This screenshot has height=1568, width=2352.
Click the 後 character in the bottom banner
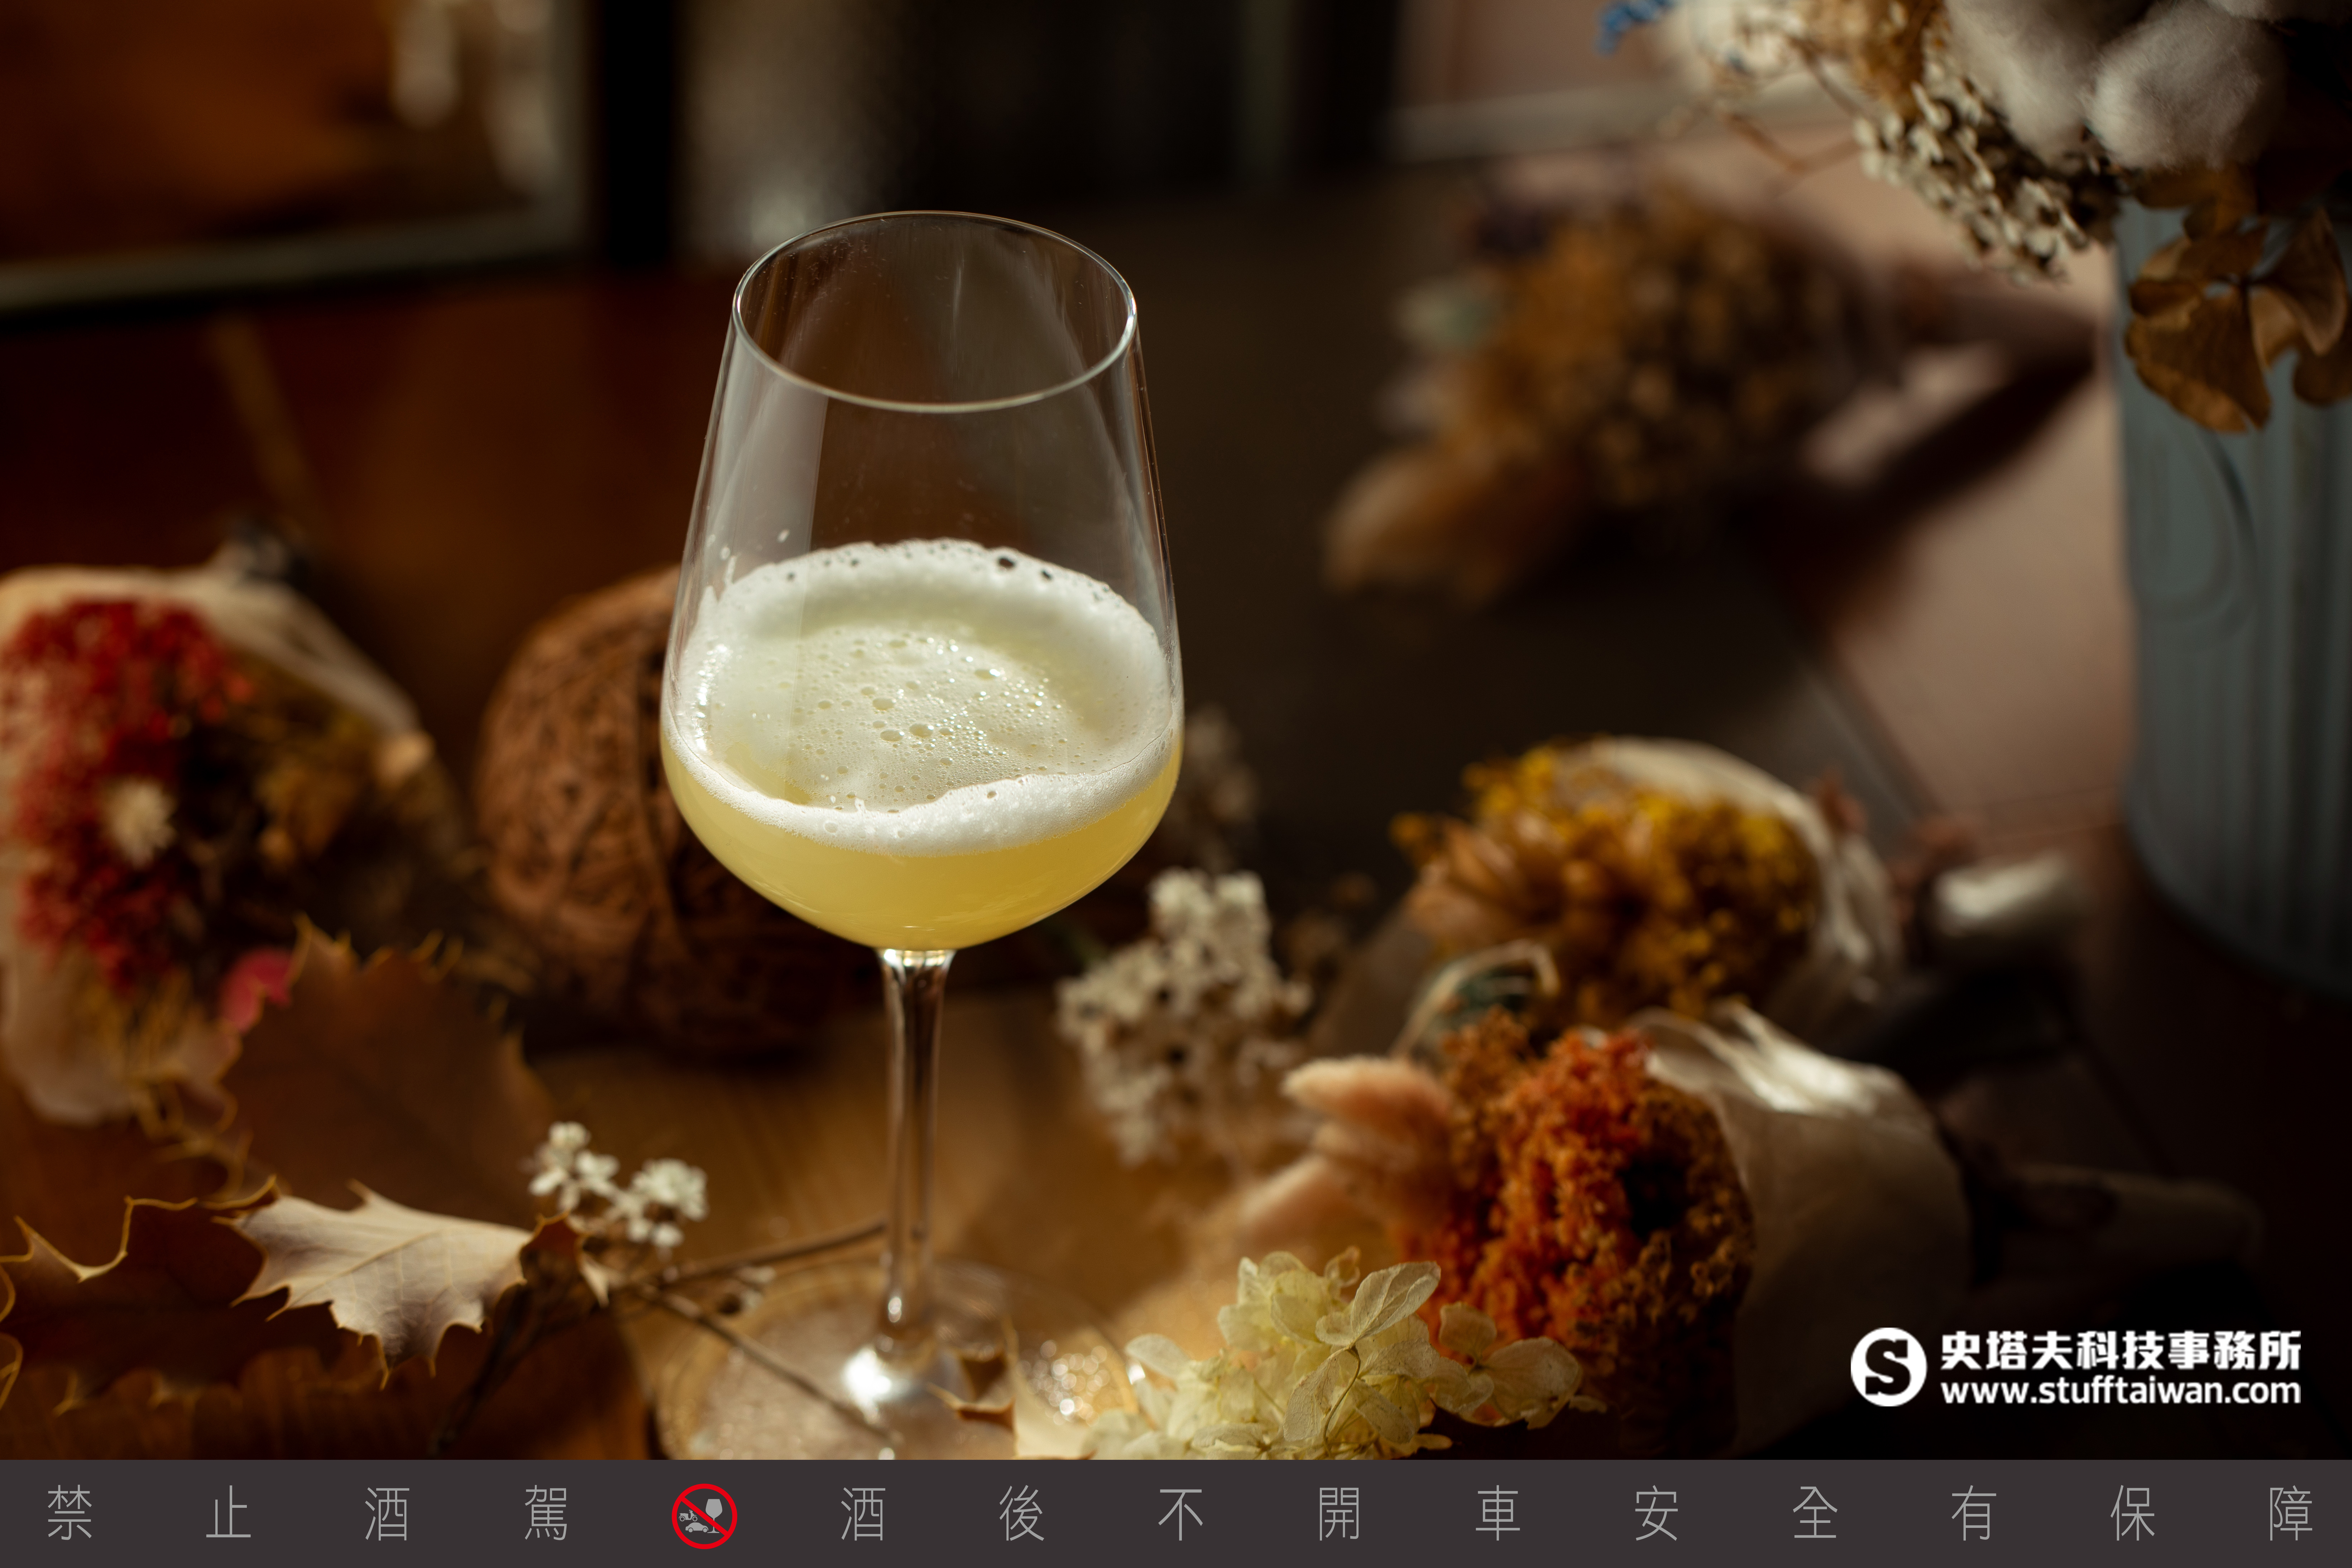point(1021,1514)
